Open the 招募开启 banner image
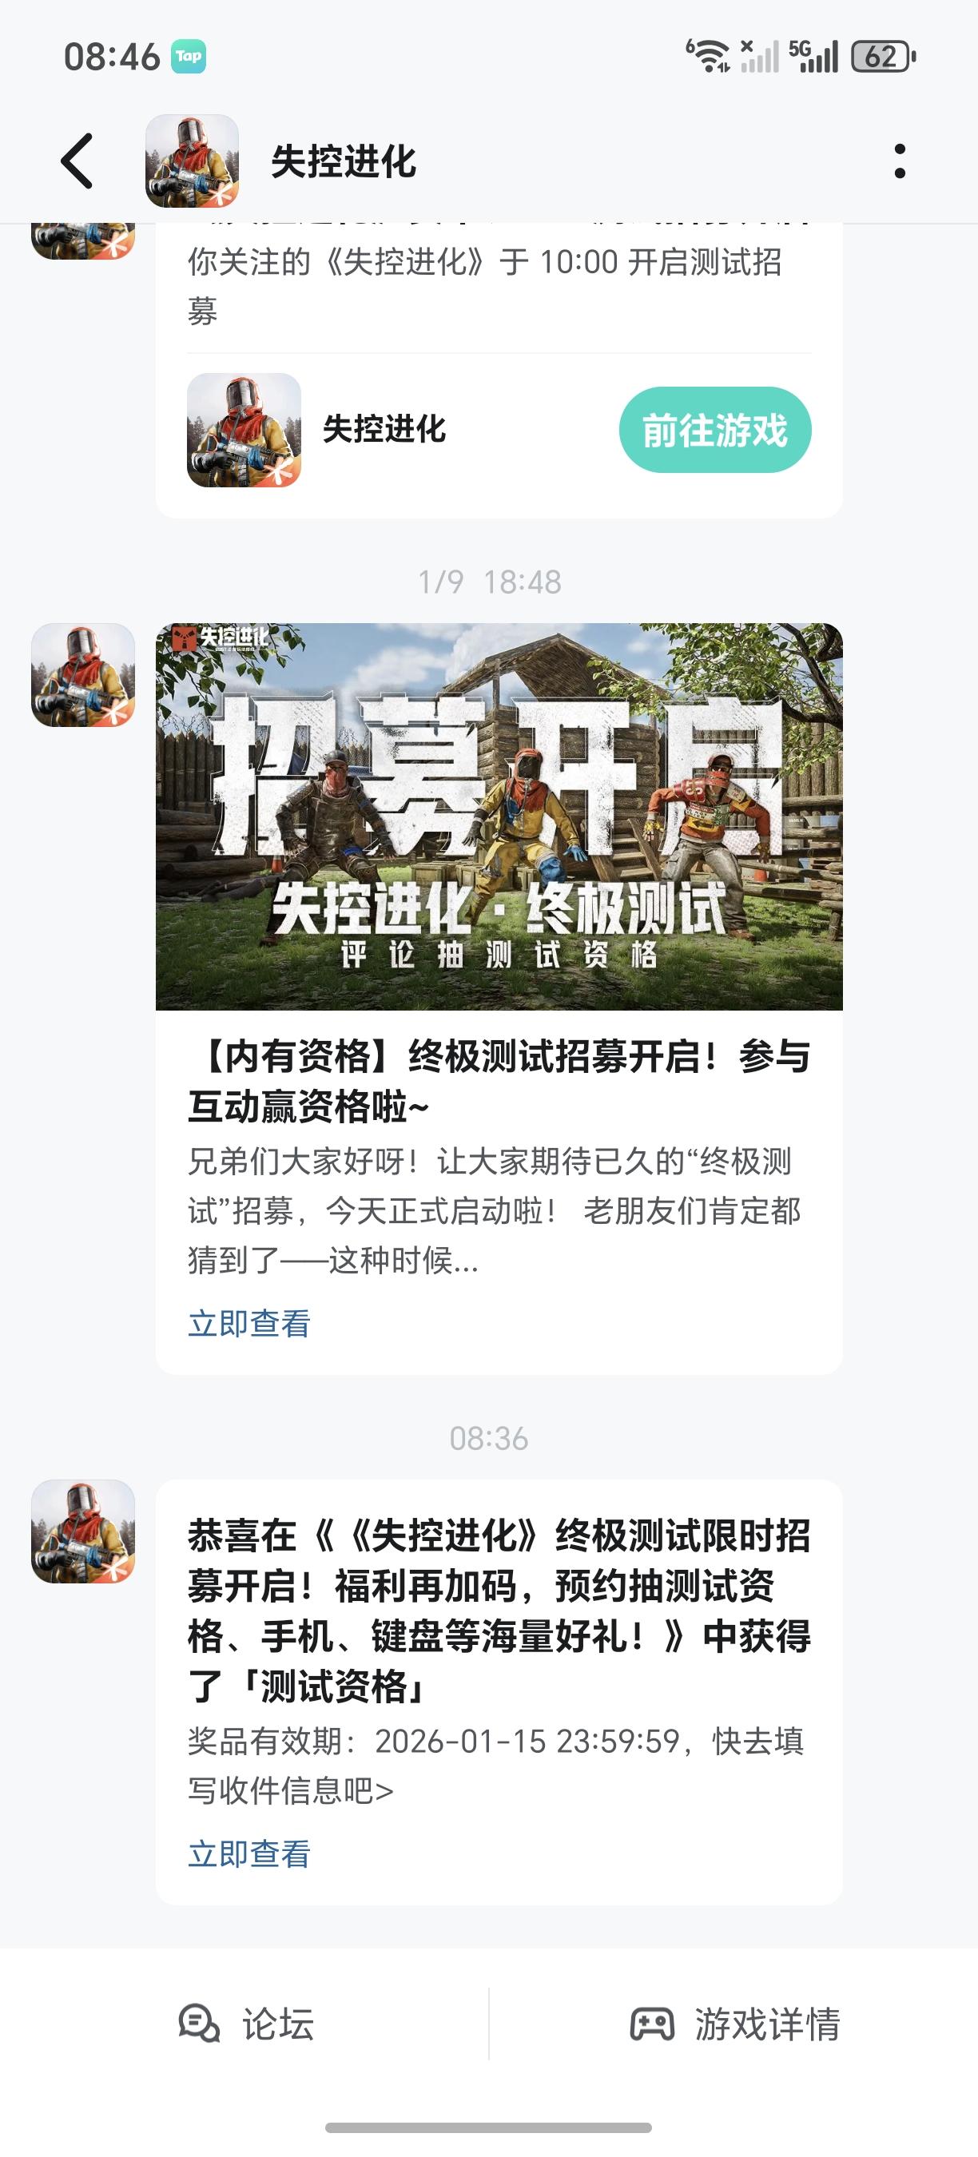Screen dimensions: 978x2157 [x=499, y=816]
